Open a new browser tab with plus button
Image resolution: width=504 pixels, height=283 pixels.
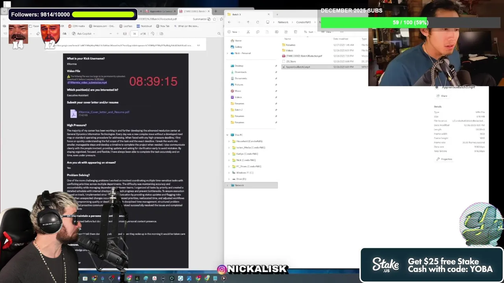coord(215,11)
